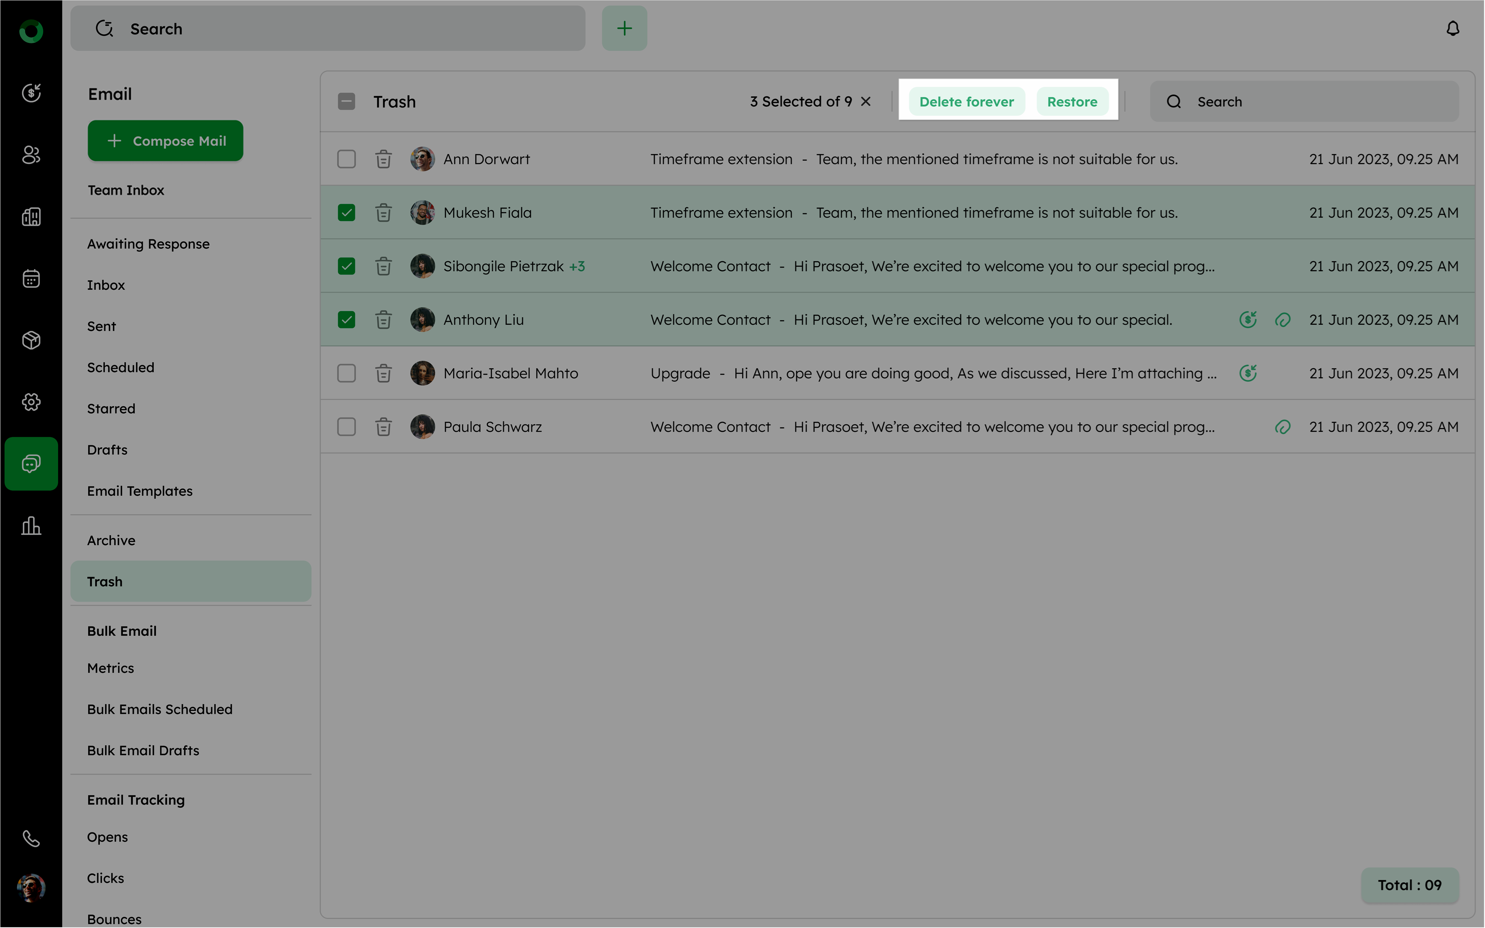This screenshot has width=1485, height=928.
Task: Clear selection with the X beside 3 Selected
Action: tap(866, 102)
